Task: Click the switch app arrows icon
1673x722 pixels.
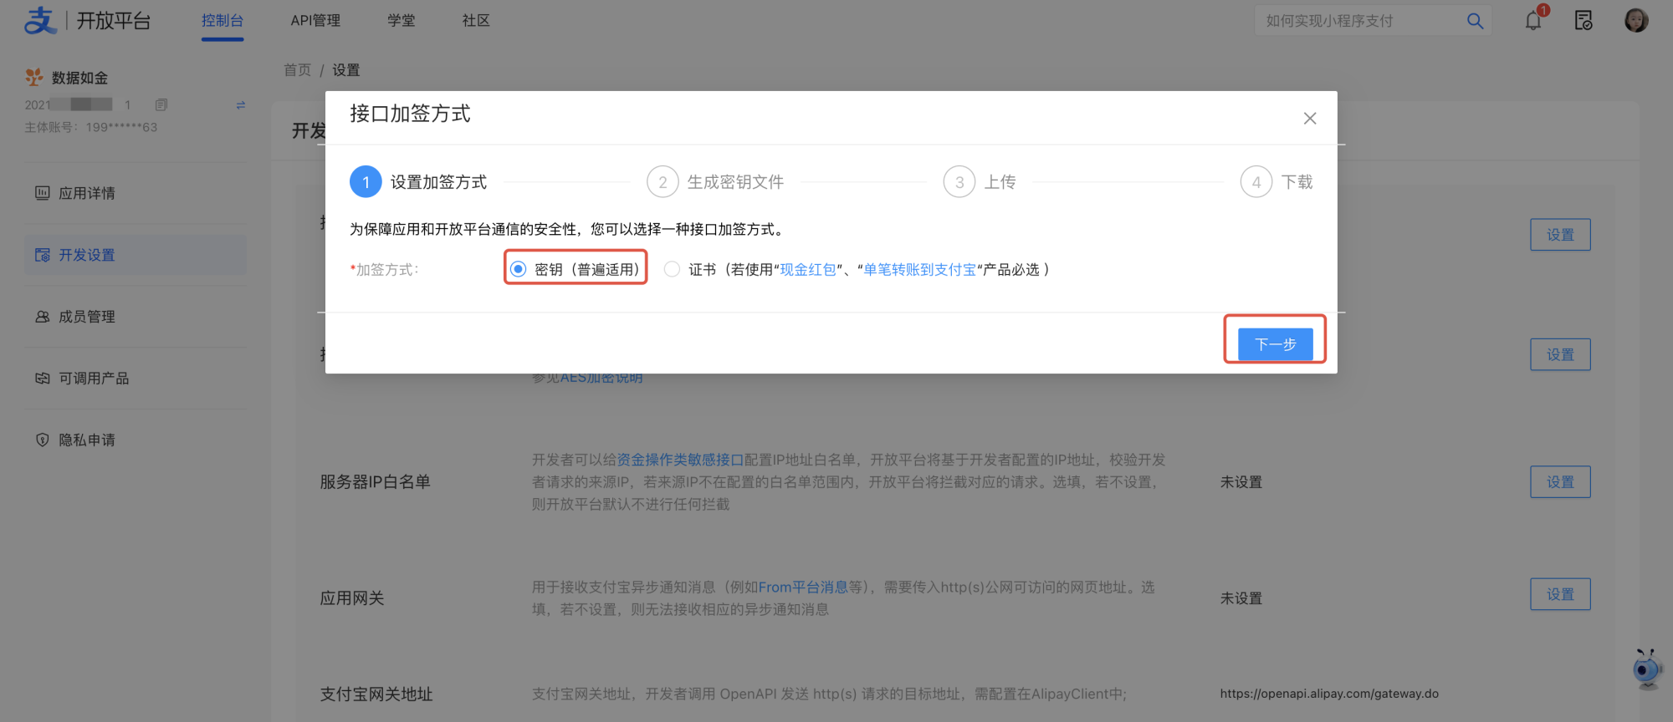Action: pyautogui.click(x=241, y=105)
